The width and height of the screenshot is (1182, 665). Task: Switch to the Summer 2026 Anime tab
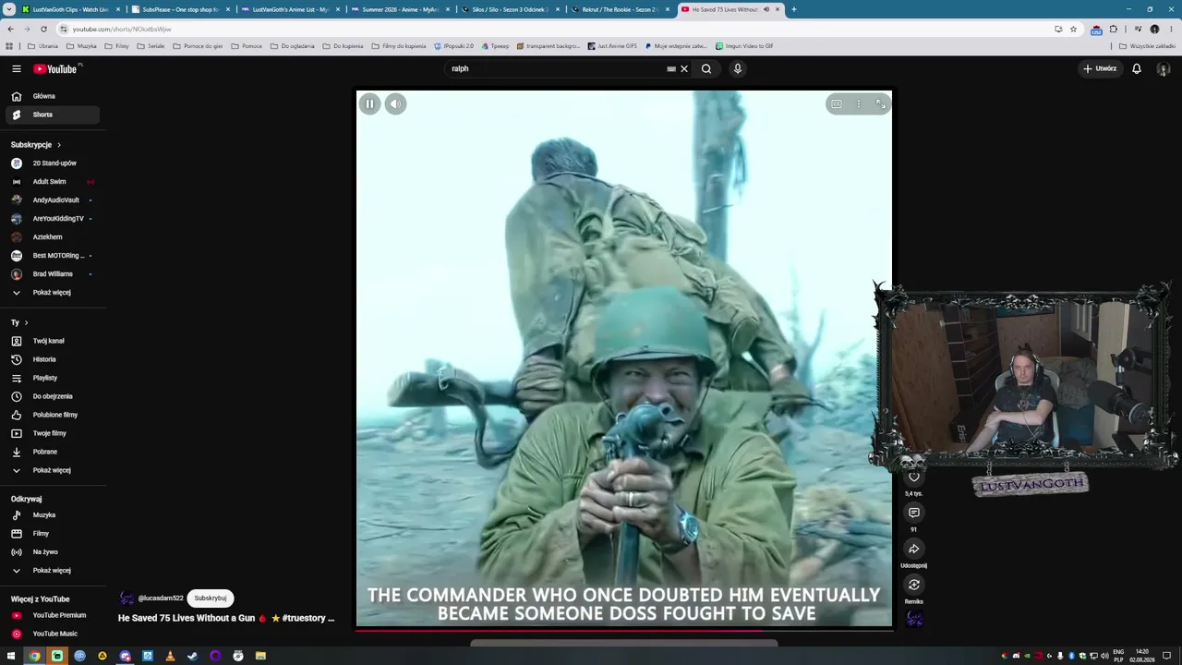(x=399, y=9)
